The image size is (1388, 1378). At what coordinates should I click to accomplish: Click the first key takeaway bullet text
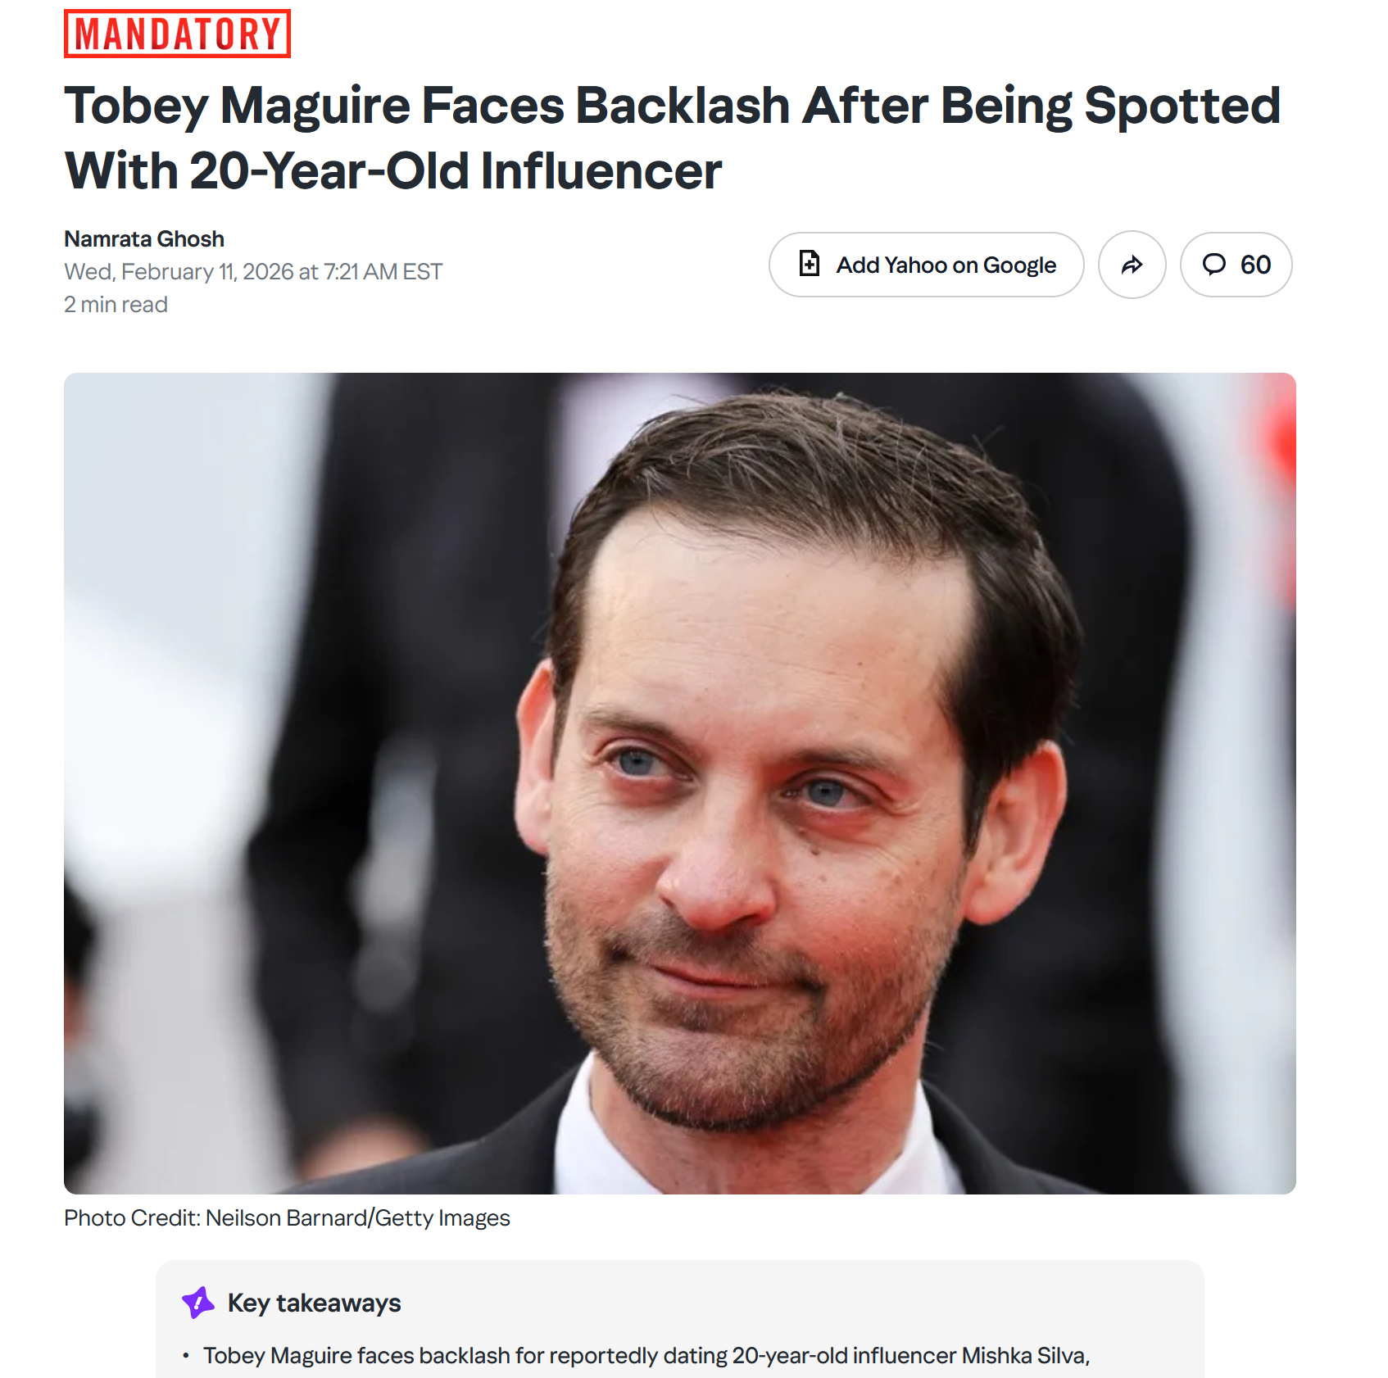click(646, 1355)
